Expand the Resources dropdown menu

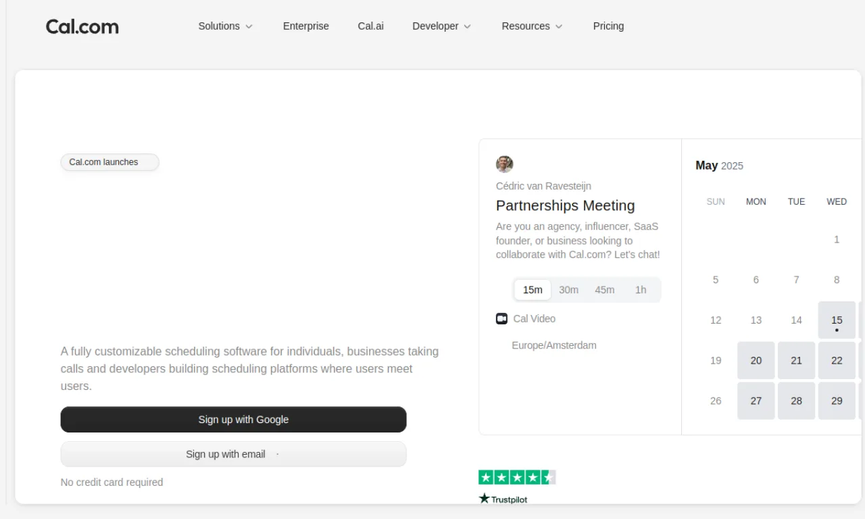[x=532, y=26]
